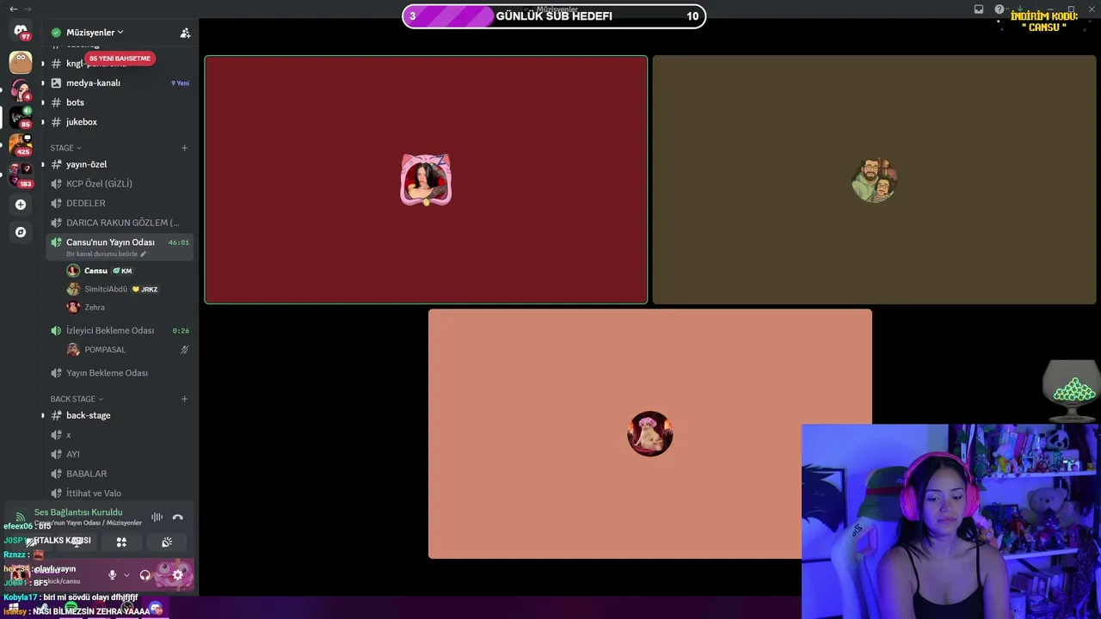
Task: Add a new server with plus icon
Action: 21,205
